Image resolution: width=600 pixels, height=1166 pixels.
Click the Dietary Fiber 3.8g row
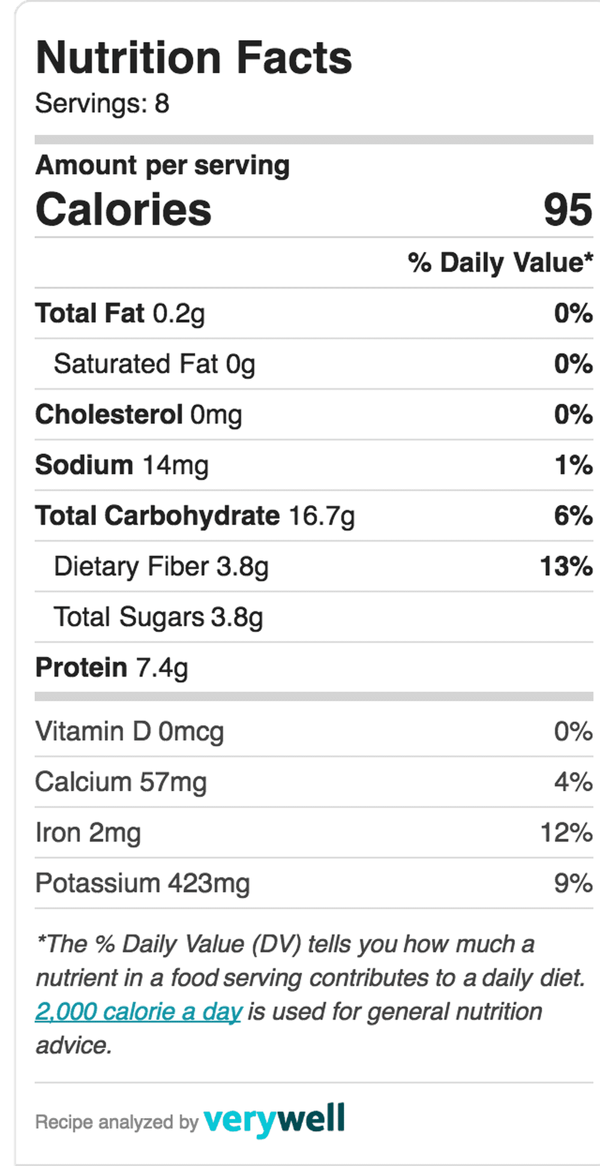point(314,566)
